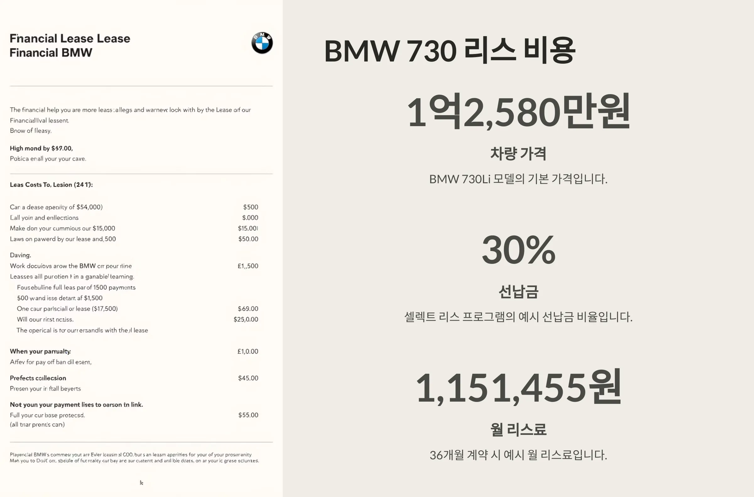Click the 30% down payment figure
The height and width of the screenshot is (497, 754).
(518, 250)
